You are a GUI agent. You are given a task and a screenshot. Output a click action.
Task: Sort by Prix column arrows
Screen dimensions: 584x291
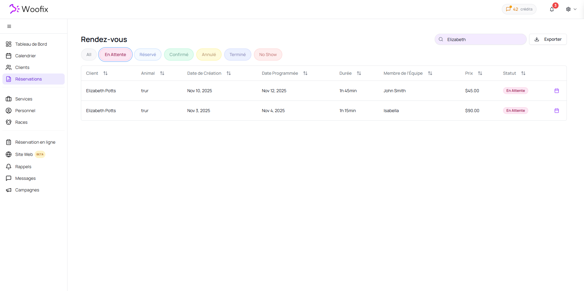point(480,73)
